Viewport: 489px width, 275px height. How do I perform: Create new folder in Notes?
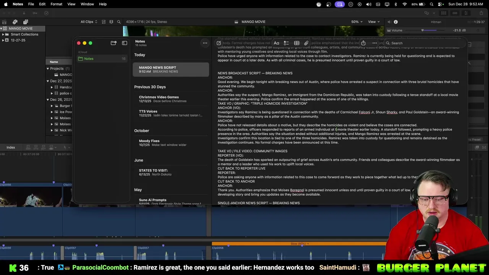coord(113,43)
